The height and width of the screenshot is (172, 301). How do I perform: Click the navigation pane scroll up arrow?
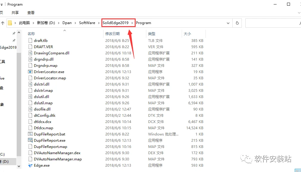pyautogui.click(x=19, y=33)
